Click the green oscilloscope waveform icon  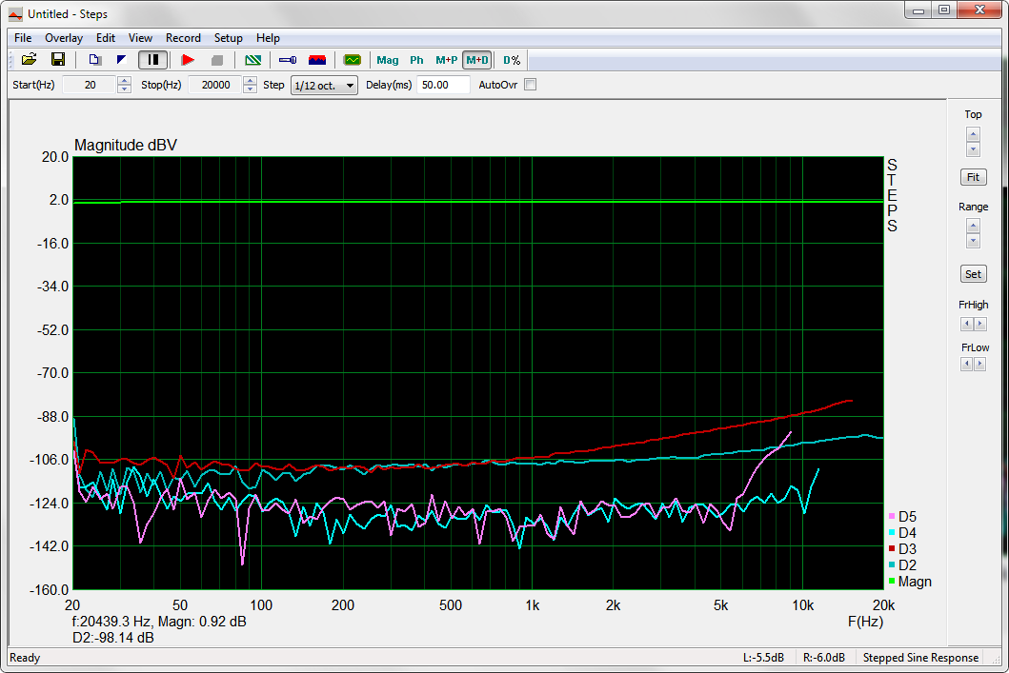353,60
